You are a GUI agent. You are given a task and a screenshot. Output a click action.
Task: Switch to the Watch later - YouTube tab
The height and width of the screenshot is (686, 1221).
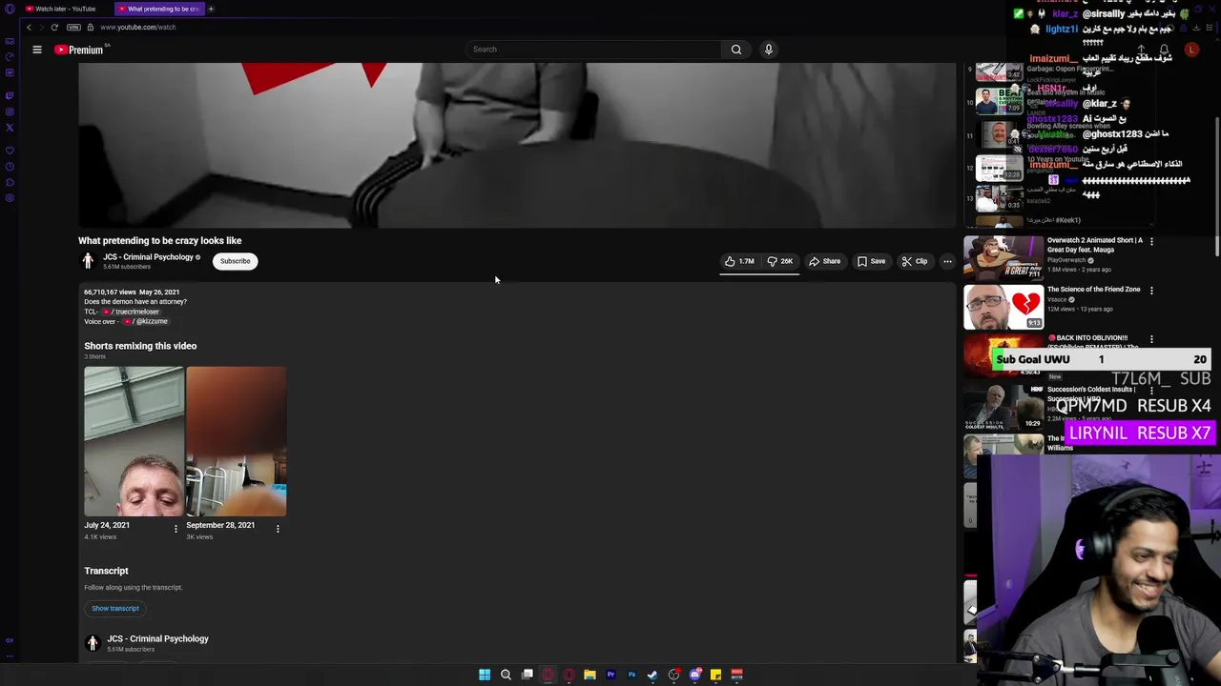pos(65,9)
